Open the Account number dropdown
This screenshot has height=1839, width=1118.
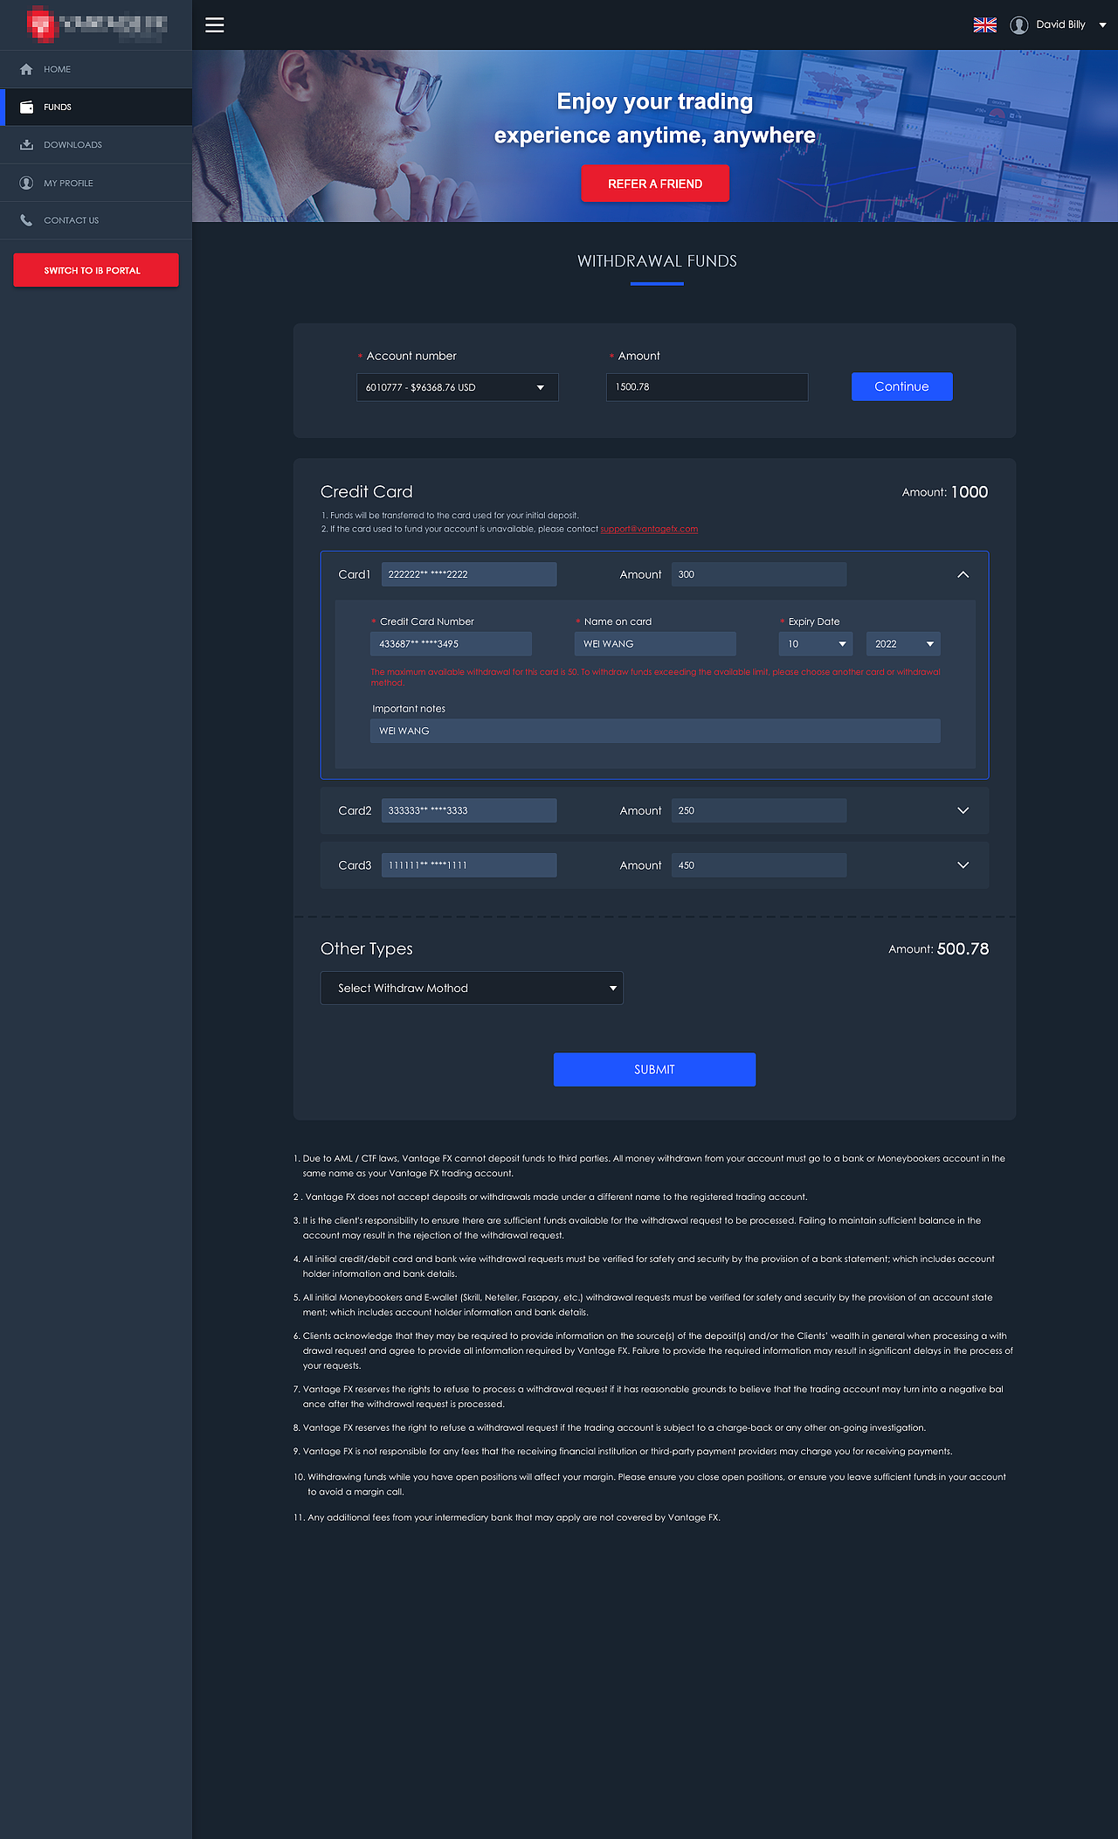click(x=458, y=387)
